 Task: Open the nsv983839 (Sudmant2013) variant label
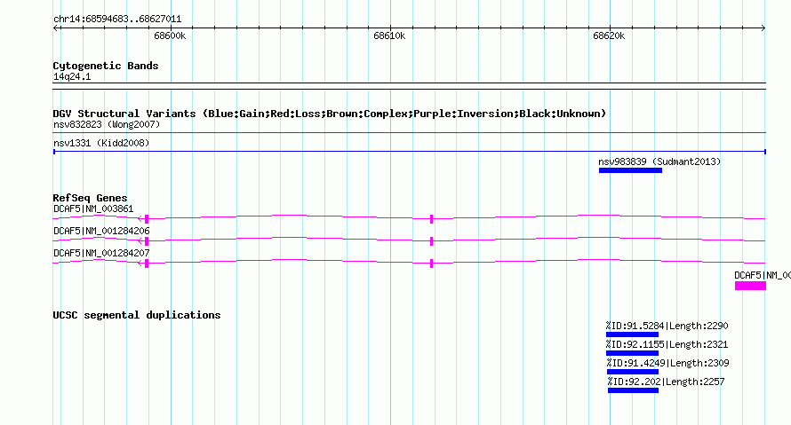(x=659, y=161)
